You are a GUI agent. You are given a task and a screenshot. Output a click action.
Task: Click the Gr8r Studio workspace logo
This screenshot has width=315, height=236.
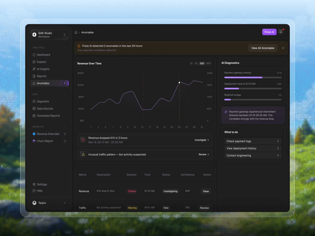pyautogui.click(x=34, y=35)
